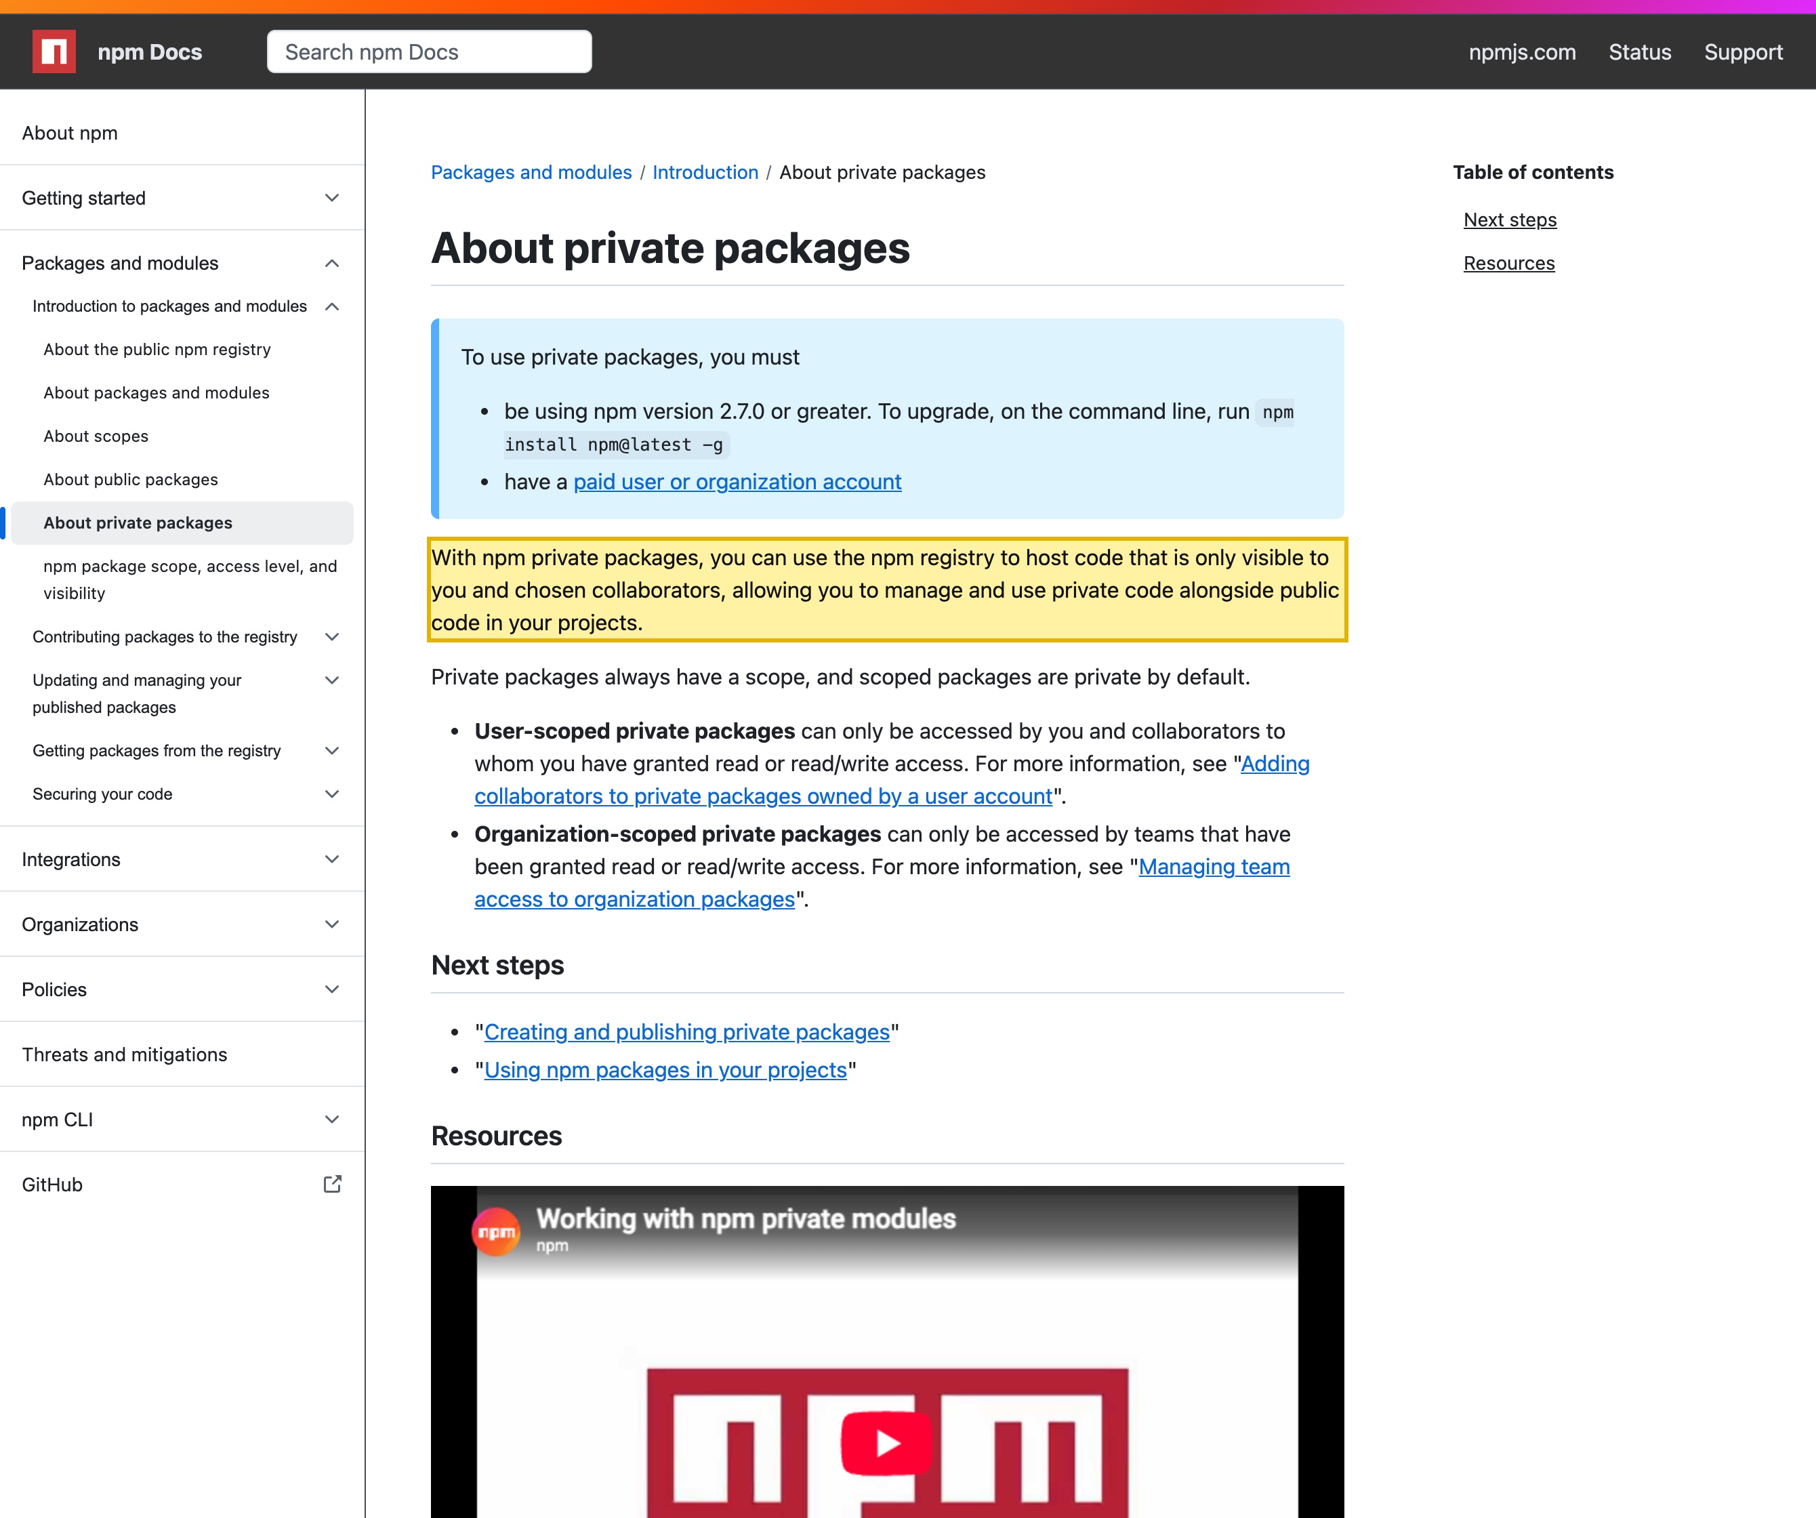Open About the public npm registry
The height and width of the screenshot is (1518, 1816).
[157, 350]
